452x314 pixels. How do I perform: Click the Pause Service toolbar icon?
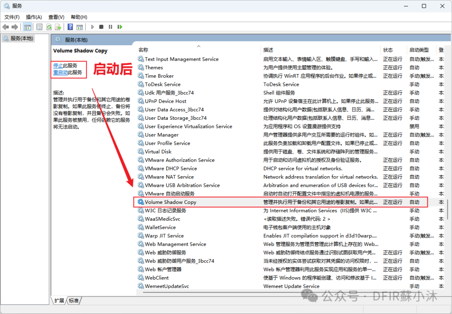pyautogui.click(x=110, y=27)
